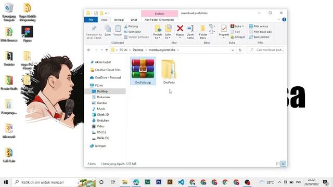Open the dropdown arrow under Hapus
Viewport: 333px width, 187px height.
pos(180,38)
